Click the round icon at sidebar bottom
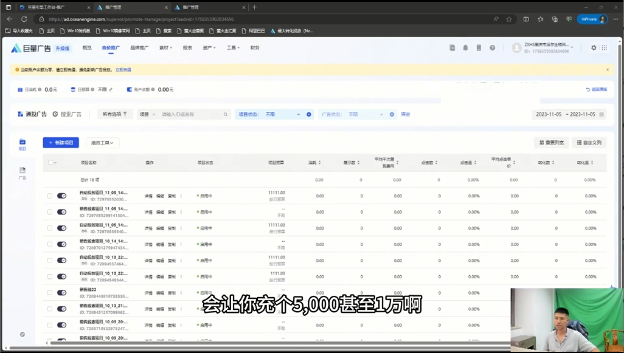The image size is (624, 353). click(23, 334)
